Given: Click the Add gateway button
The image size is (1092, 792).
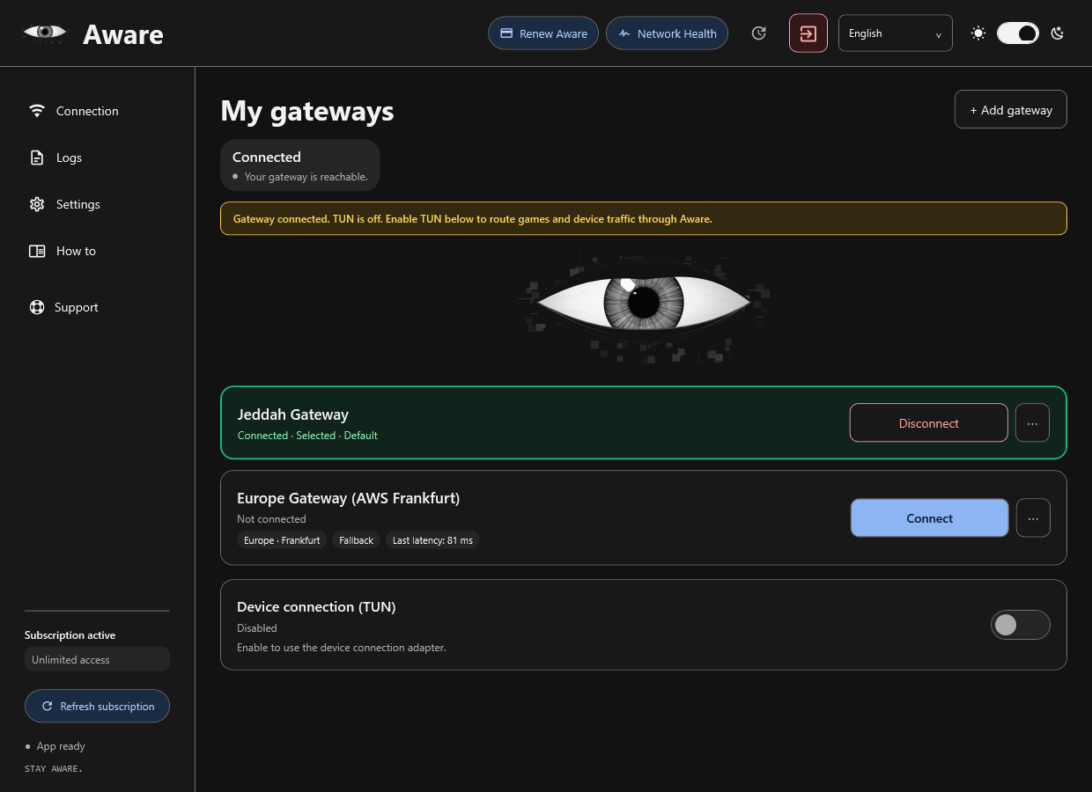Looking at the screenshot, I should click(x=1011, y=110).
